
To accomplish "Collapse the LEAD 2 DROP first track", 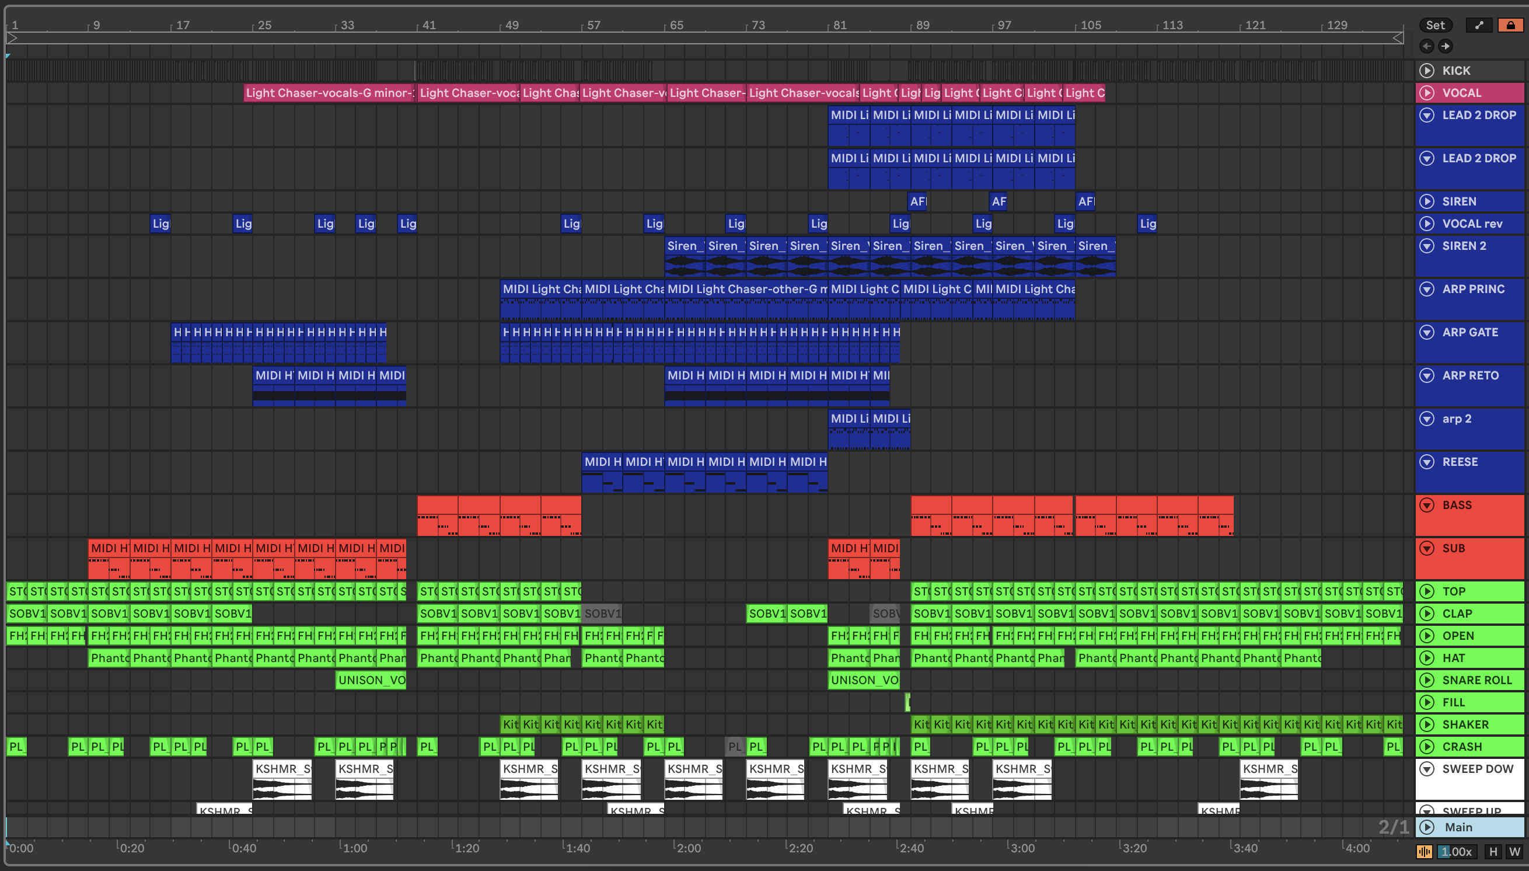I will coord(1427,115).
